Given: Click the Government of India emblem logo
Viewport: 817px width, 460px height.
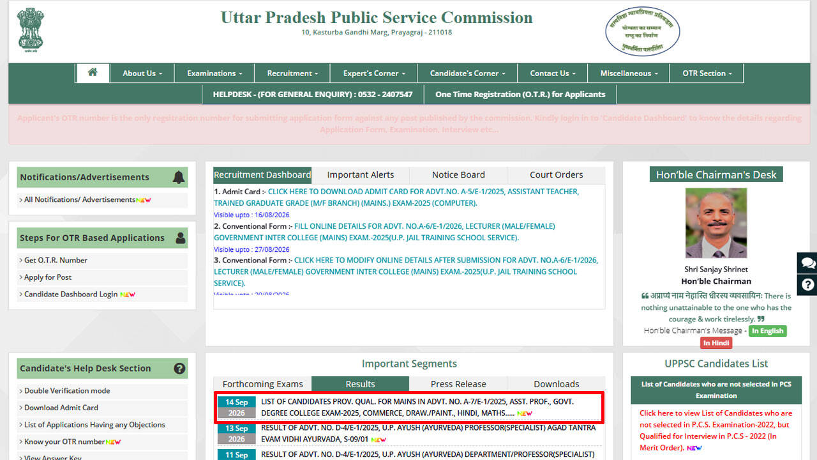Looking at the screenshot, I should [31, 30].
